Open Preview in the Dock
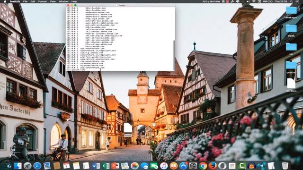This screenshot has height=170, width=303. tap(125, 166)
